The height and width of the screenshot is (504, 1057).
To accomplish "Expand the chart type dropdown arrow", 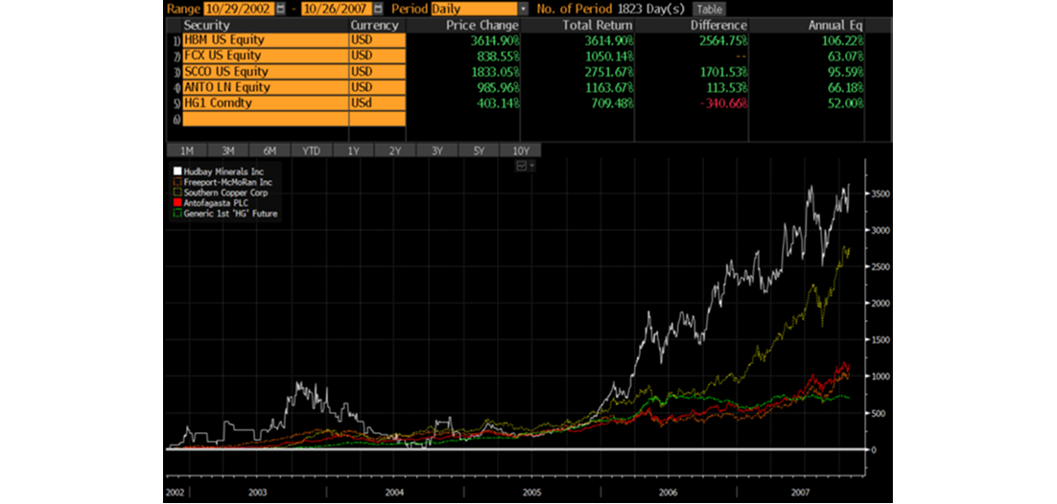I will pyautogui.click(x=531, y=166).
